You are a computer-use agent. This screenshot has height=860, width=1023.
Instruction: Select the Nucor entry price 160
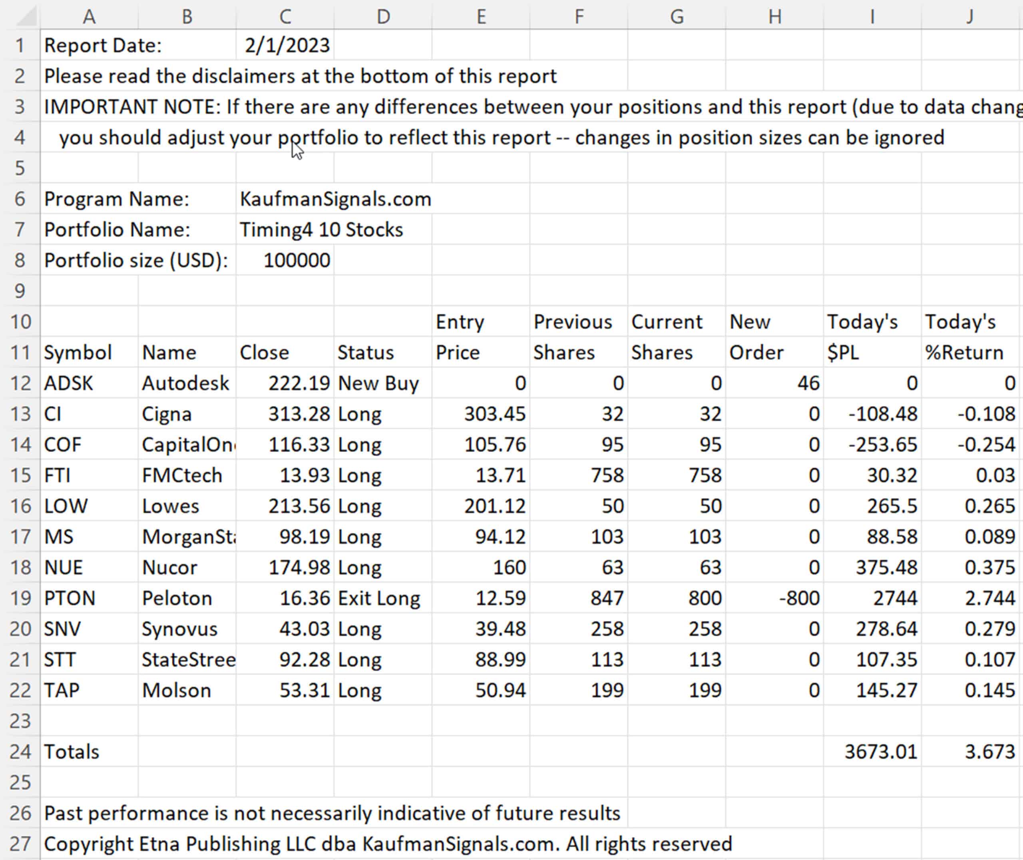click(x=509, y=567)
